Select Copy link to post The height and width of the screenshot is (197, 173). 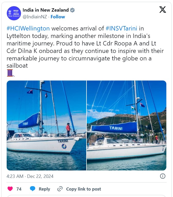click(x=83, y=189)
